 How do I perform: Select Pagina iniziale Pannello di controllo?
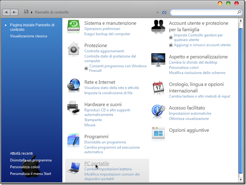click(x=32, y=27)
